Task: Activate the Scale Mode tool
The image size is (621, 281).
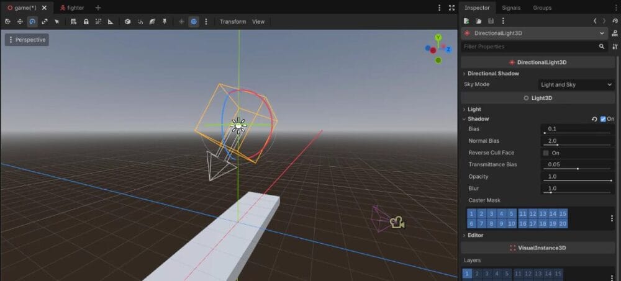Action: click(x=44, y=22)
